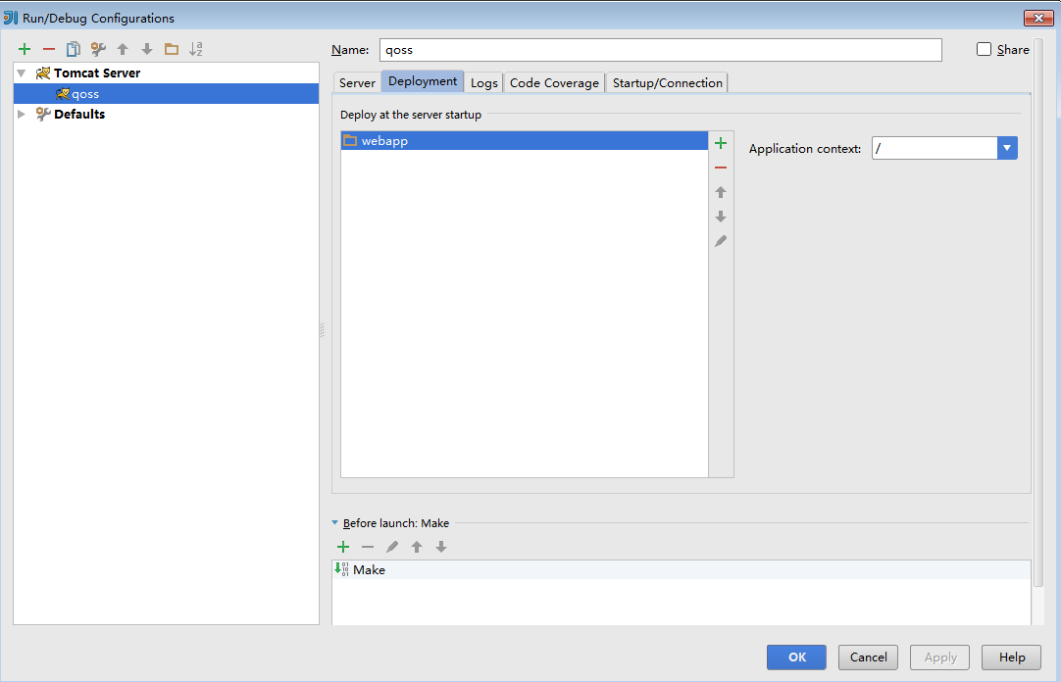Open Help for this dialog
1061x682 pixels.
click(1012, 657)
